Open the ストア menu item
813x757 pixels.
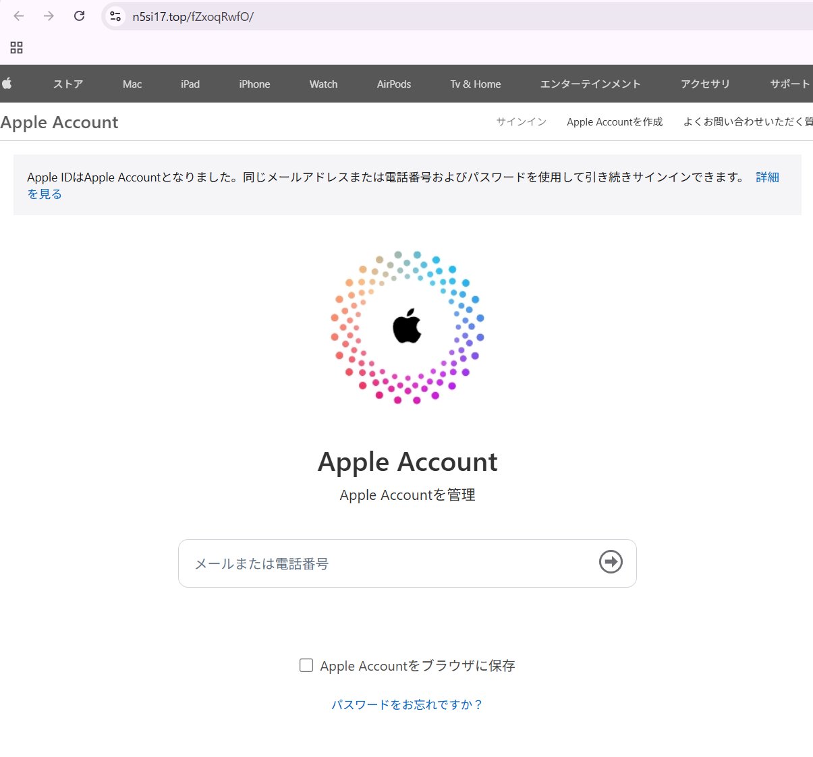point(68,84)
